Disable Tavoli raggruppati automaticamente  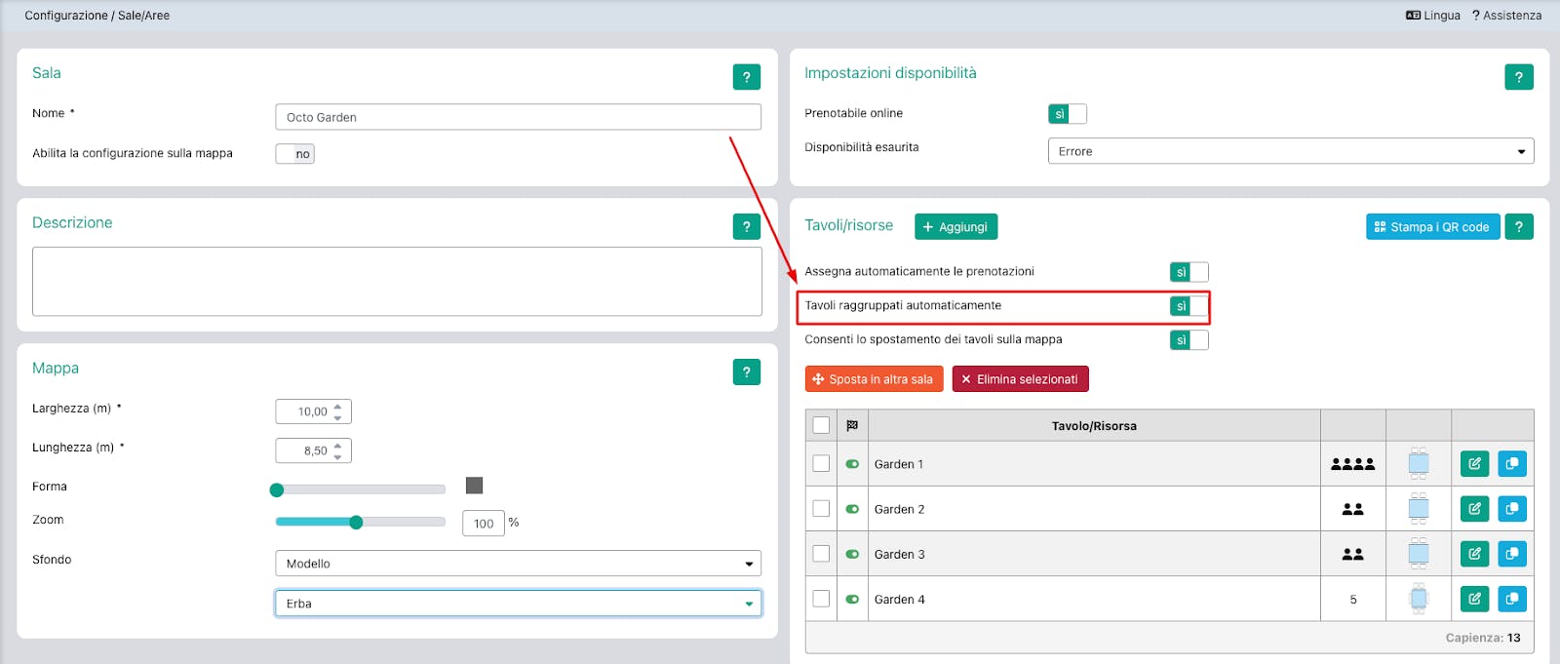click(1189, 306)
